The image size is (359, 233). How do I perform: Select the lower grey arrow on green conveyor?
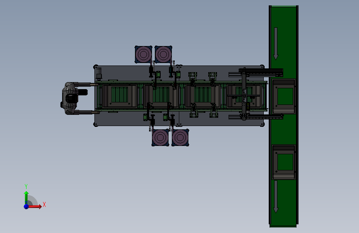pyautogui.click(x=276, y=197)
